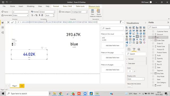Expand the General format section

(127, 59)
